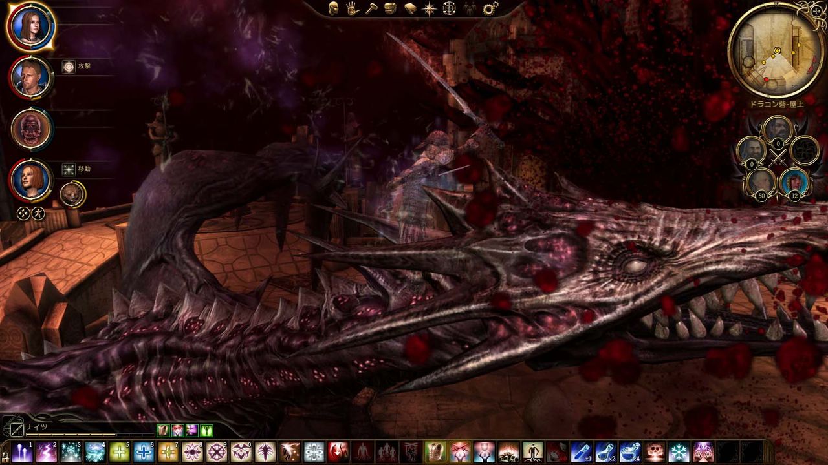Toggle the quickbar lock icon
Viewport: 828px width, 465px height.
coord(5,456)
